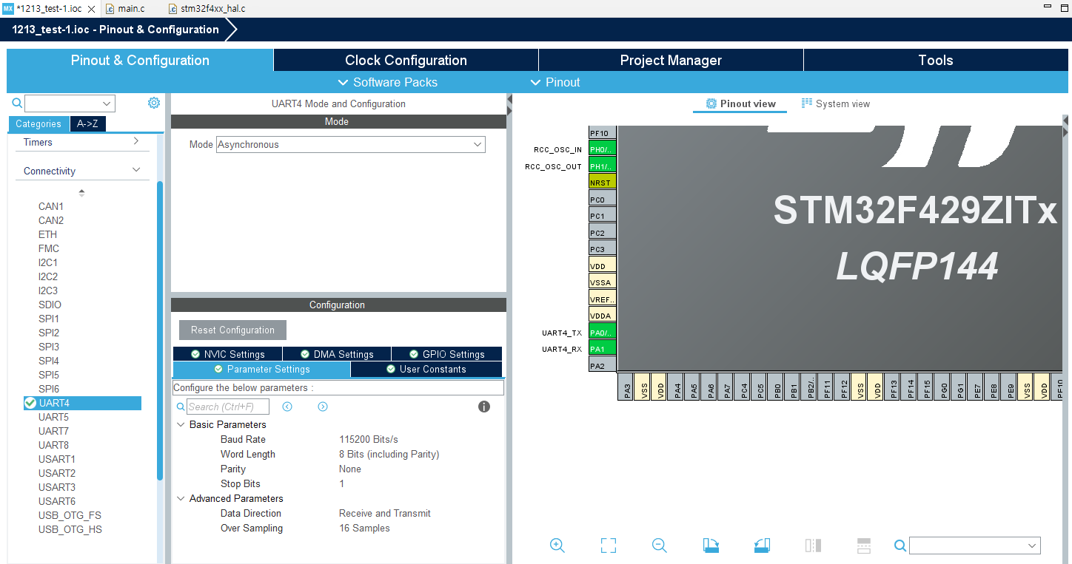Click the PC0 pin

click(x=602, y=200)
